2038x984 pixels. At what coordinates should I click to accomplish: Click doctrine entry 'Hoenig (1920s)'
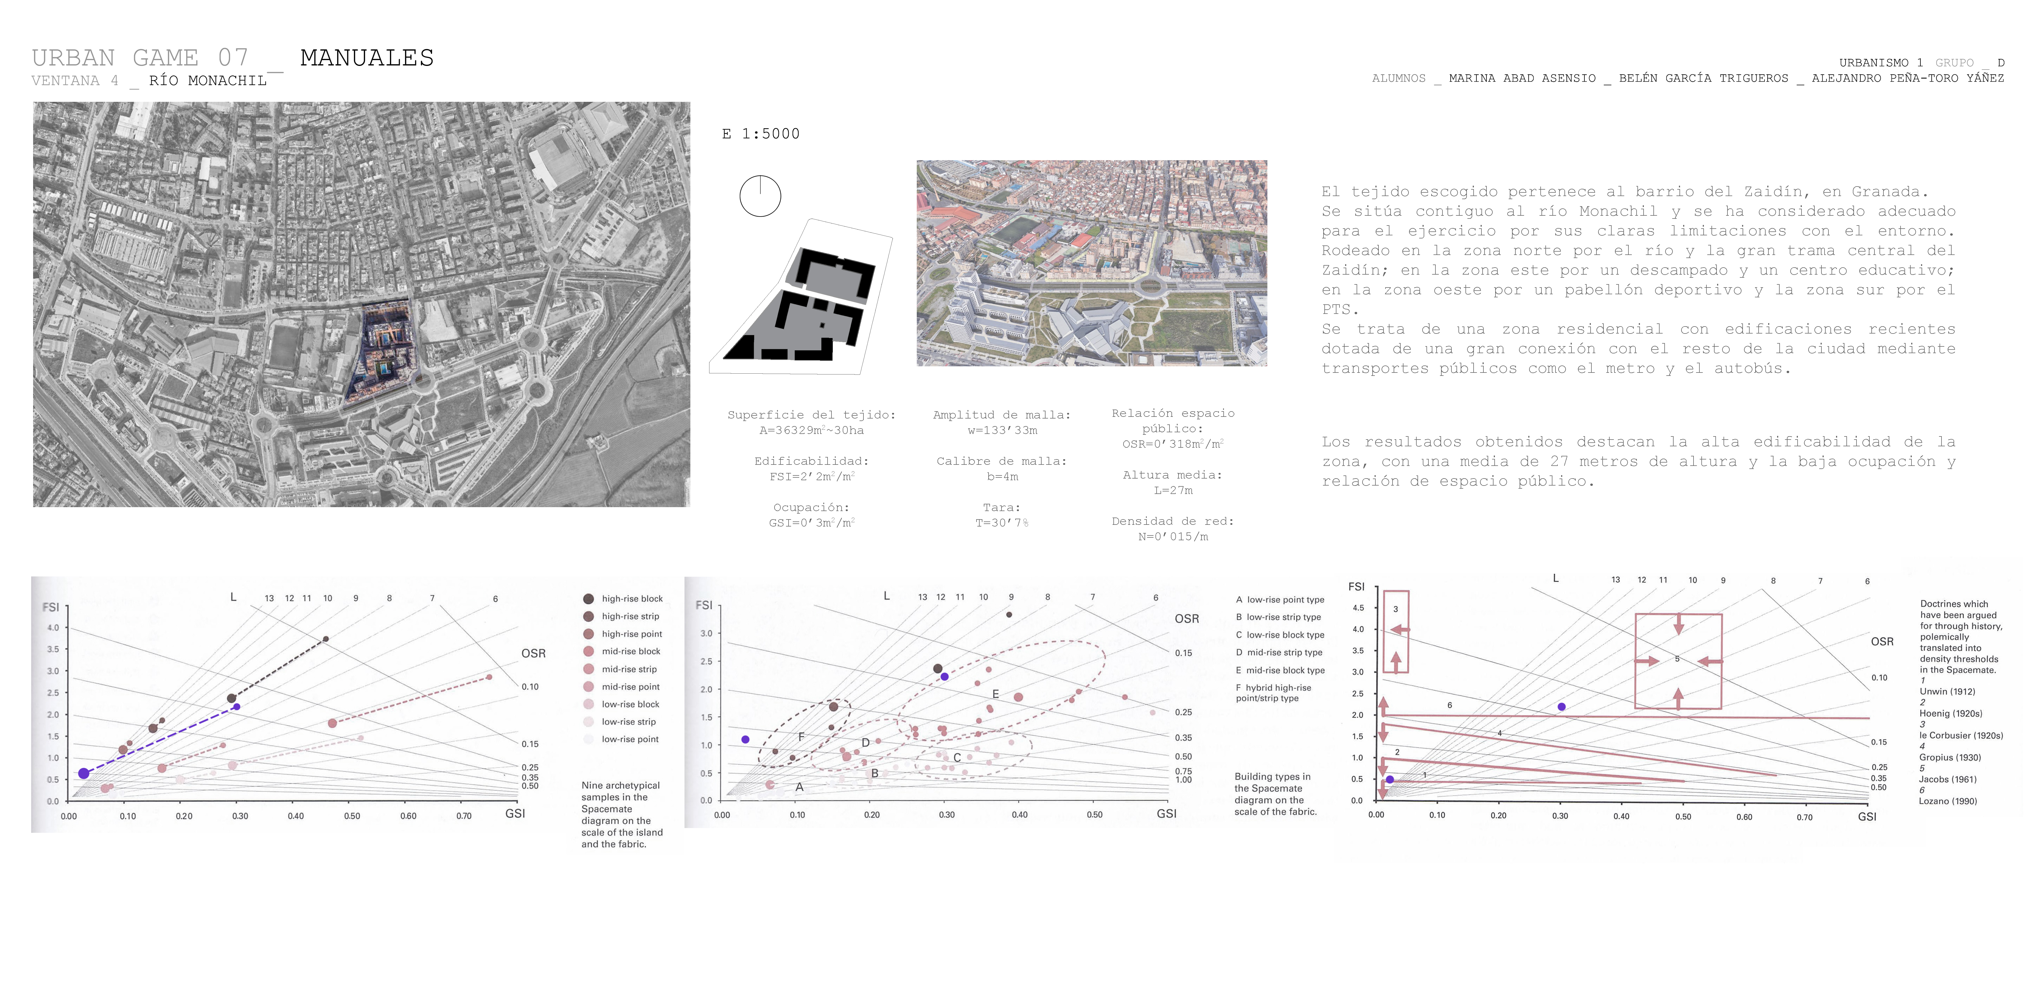(1950, 714)
